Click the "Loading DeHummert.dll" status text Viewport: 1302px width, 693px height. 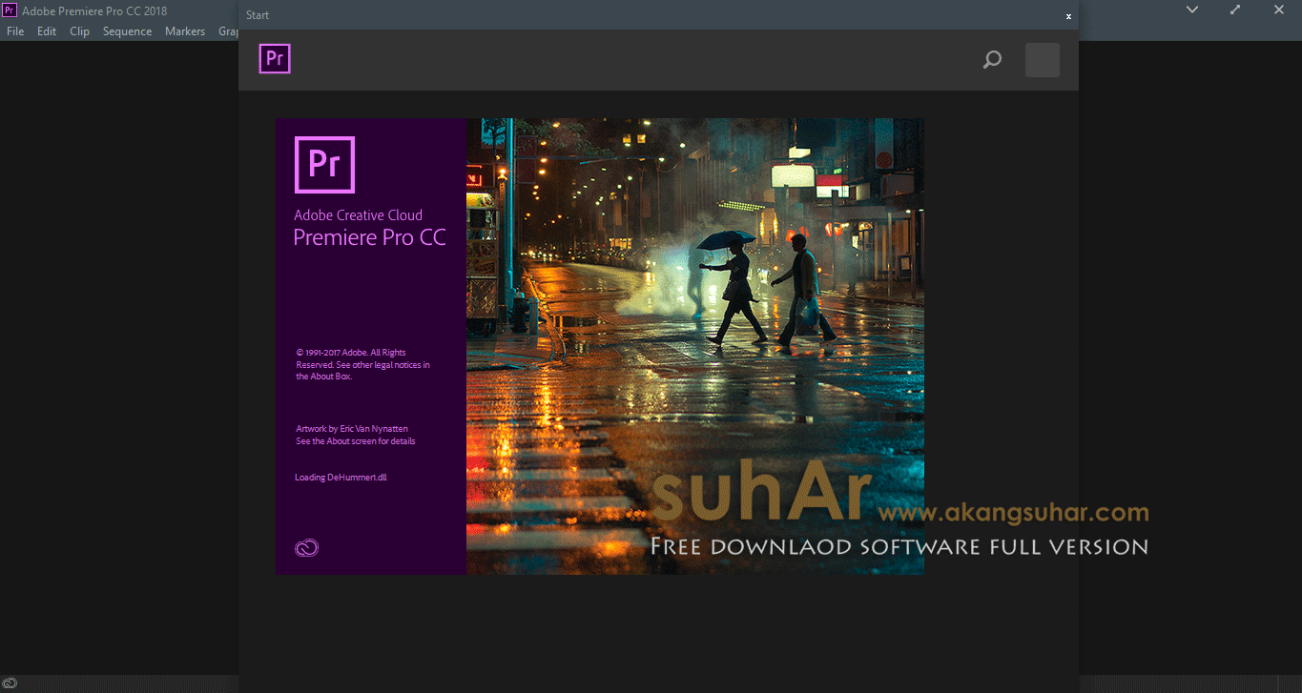[341, 478]
